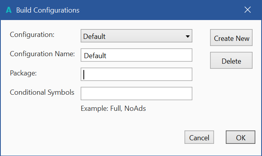Click the app logo icon in the title bar
The height and width of the screenshot is (156, 262).
click(x=9, y=10)
